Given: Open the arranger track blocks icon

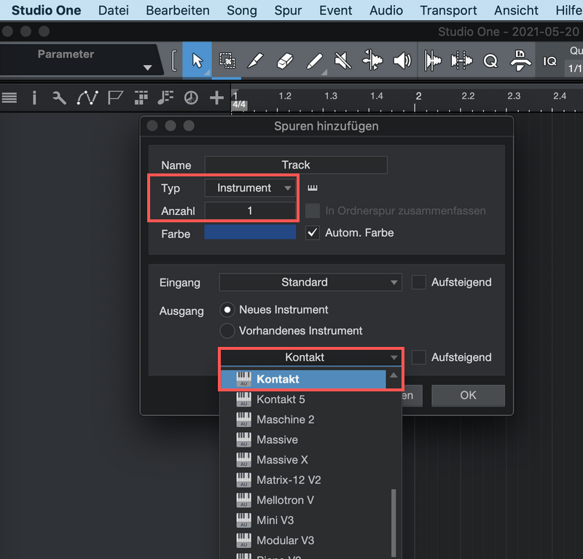Looking at the screenshot, I should coord(141,98).
